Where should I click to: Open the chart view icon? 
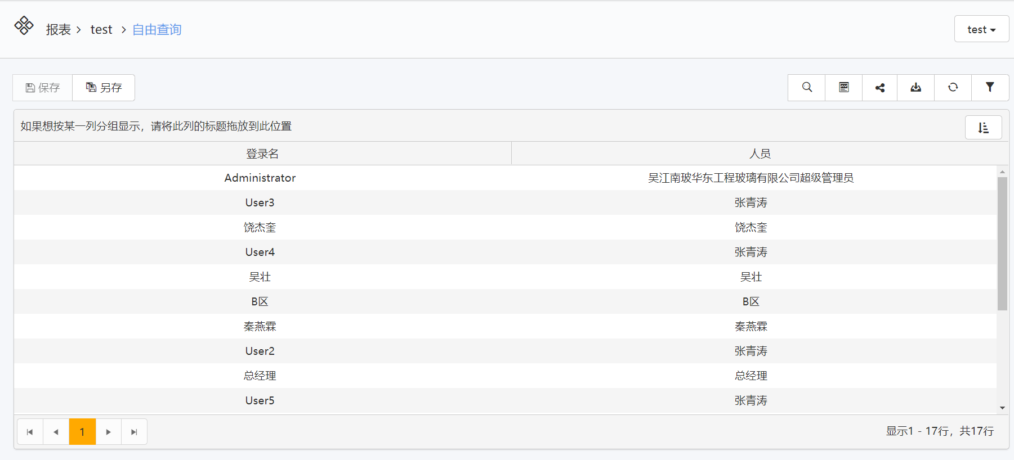(x=843, y=87)
